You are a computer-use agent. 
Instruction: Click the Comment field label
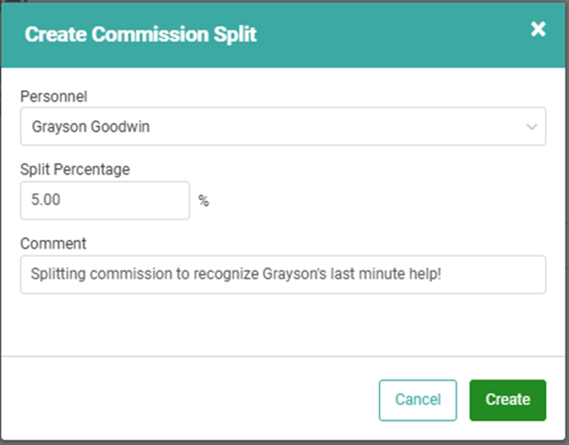point(53,243)
